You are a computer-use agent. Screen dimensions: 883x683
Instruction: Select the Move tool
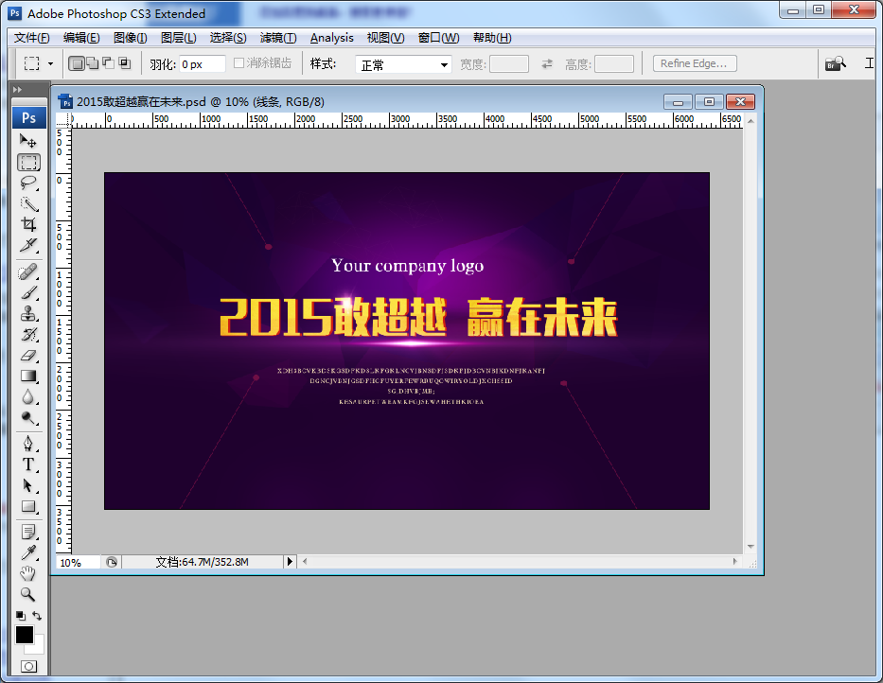click(x=28, y=140)
